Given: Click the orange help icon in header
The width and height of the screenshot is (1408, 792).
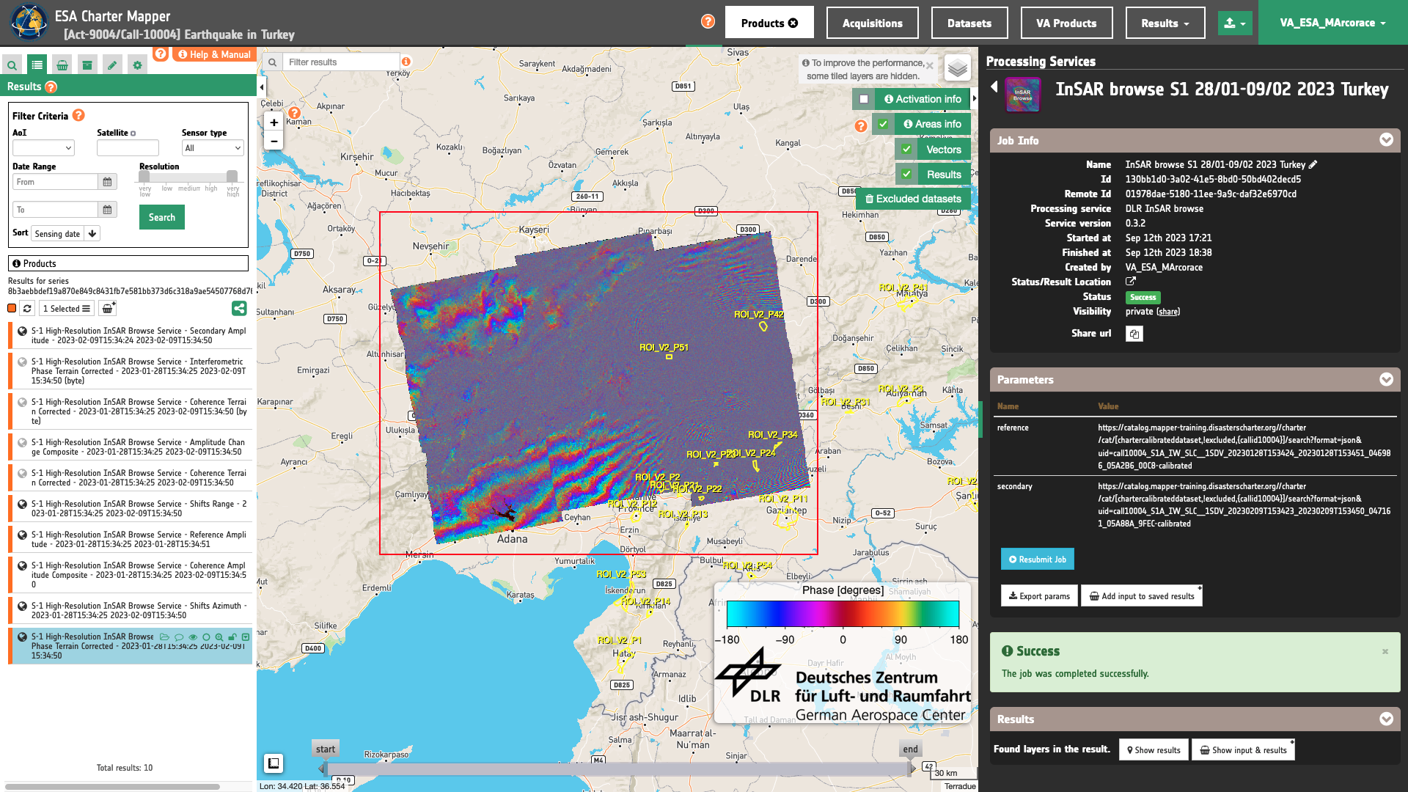Looking at the screenshot, I should [x=708, y=21].
